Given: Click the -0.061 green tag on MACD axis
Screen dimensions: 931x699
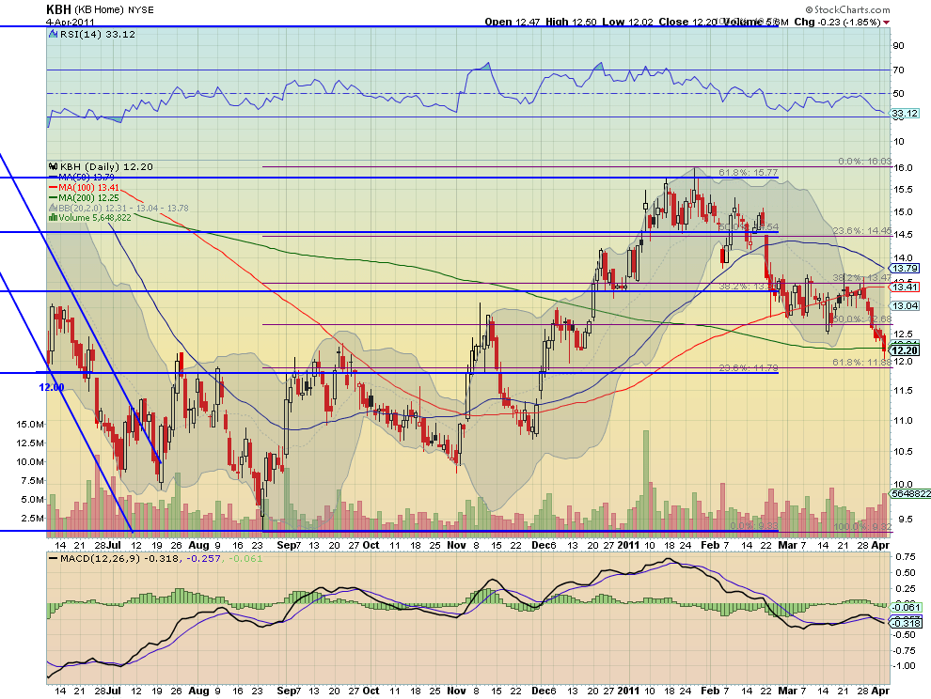Looking at the screenshot, I should click(906, 607).
